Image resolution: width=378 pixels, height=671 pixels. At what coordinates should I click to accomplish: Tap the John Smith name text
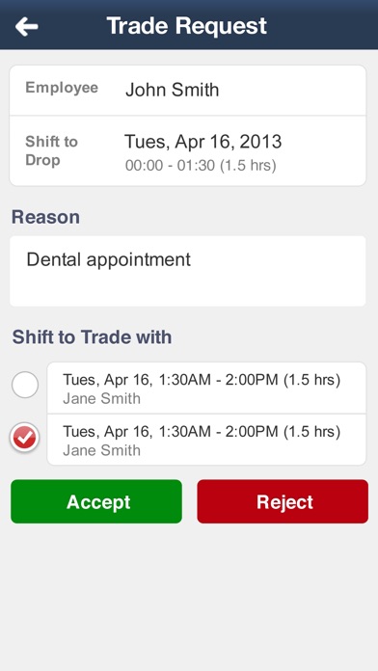[172, 90]
